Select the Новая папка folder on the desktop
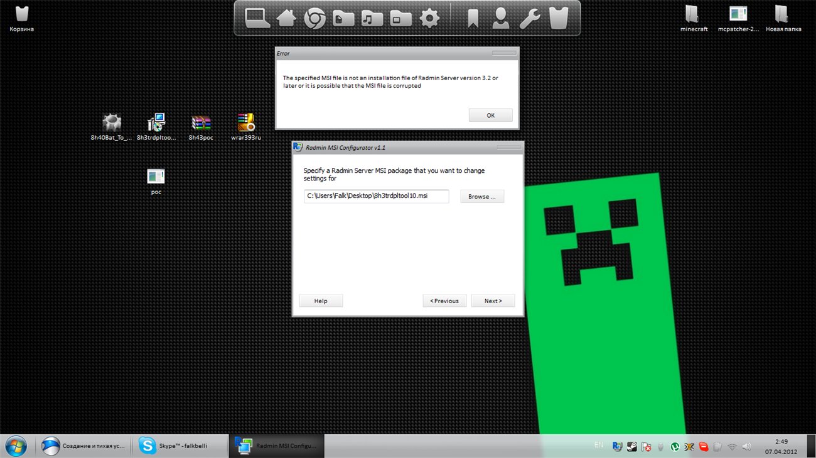 783,19
